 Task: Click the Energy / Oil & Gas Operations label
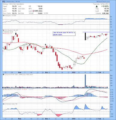14,4
